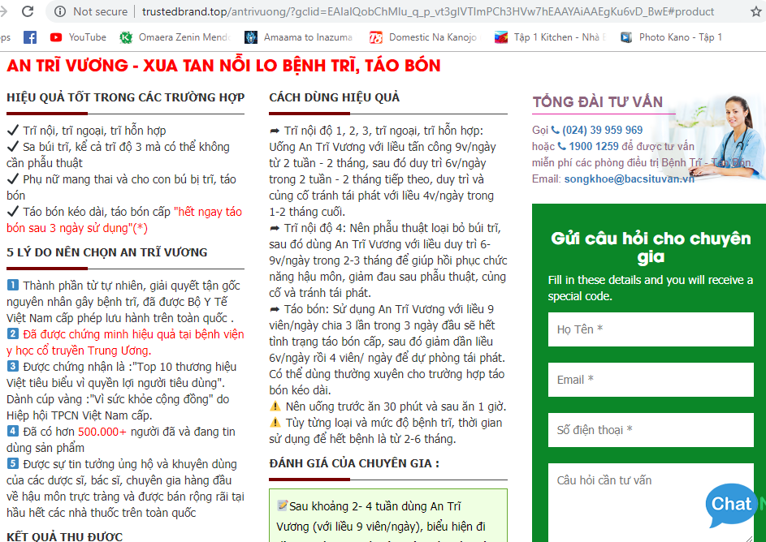Focus the Họ Tên input field
The image size is (766, 542).
pyautogui.click(x=651, y=329)
